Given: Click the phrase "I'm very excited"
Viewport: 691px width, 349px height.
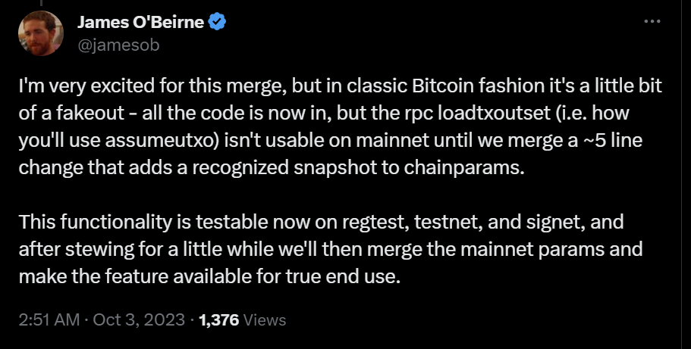Looking at the screenshot, I should pyautogui.click(x=75, y=86).
